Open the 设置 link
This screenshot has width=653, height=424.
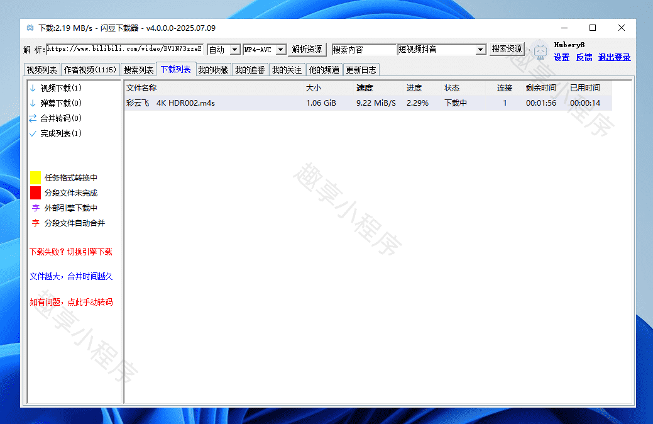coord(561,57)
